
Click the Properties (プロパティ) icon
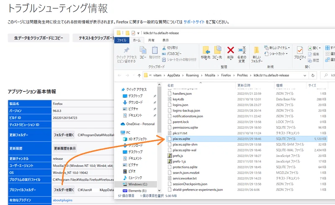tap(300, 50)
